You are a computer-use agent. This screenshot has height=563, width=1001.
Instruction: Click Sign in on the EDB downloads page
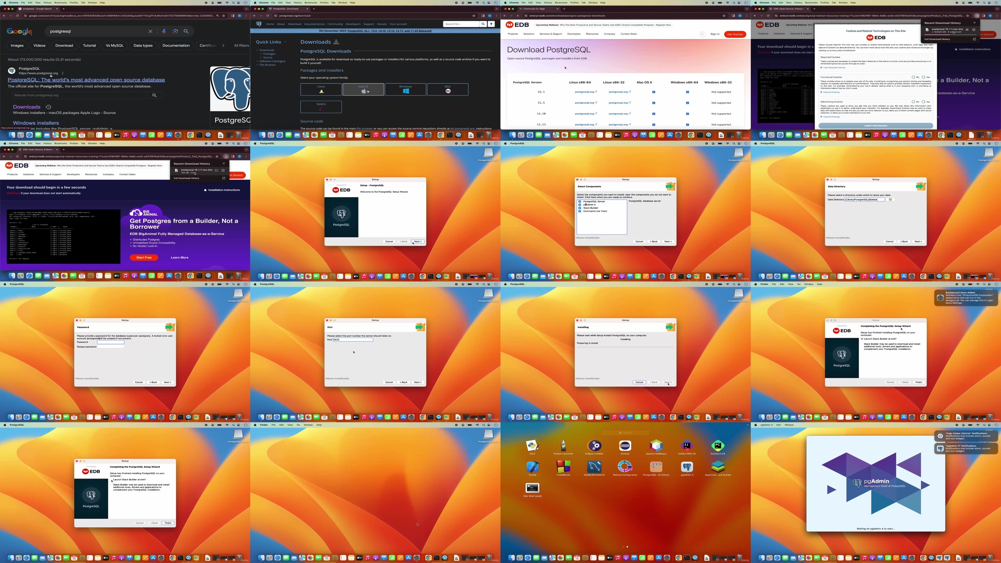coord(715,34)
